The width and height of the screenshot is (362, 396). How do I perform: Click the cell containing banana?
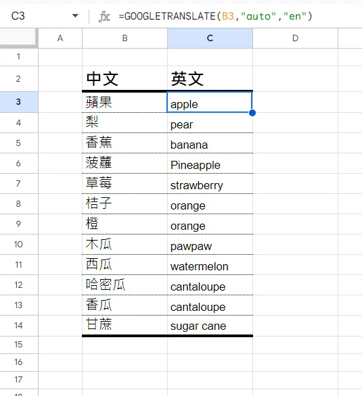[x=210, y=143]
